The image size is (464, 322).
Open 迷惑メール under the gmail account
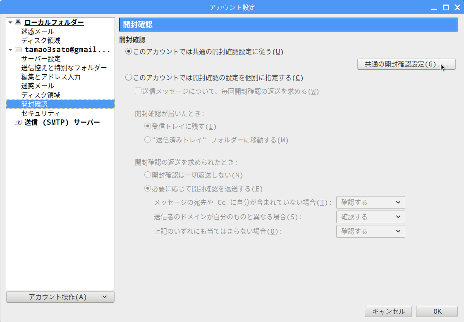(38, 86)
